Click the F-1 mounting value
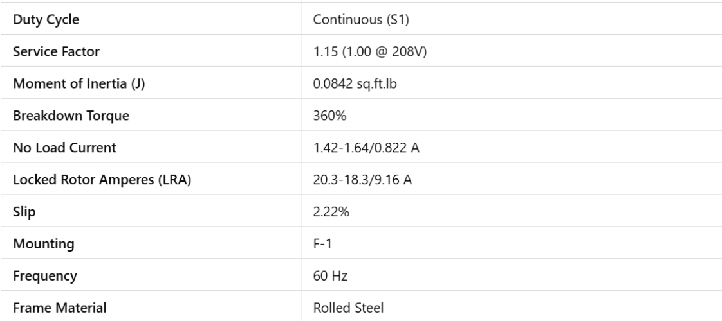The image size is (722, 321). click(322, 244)
